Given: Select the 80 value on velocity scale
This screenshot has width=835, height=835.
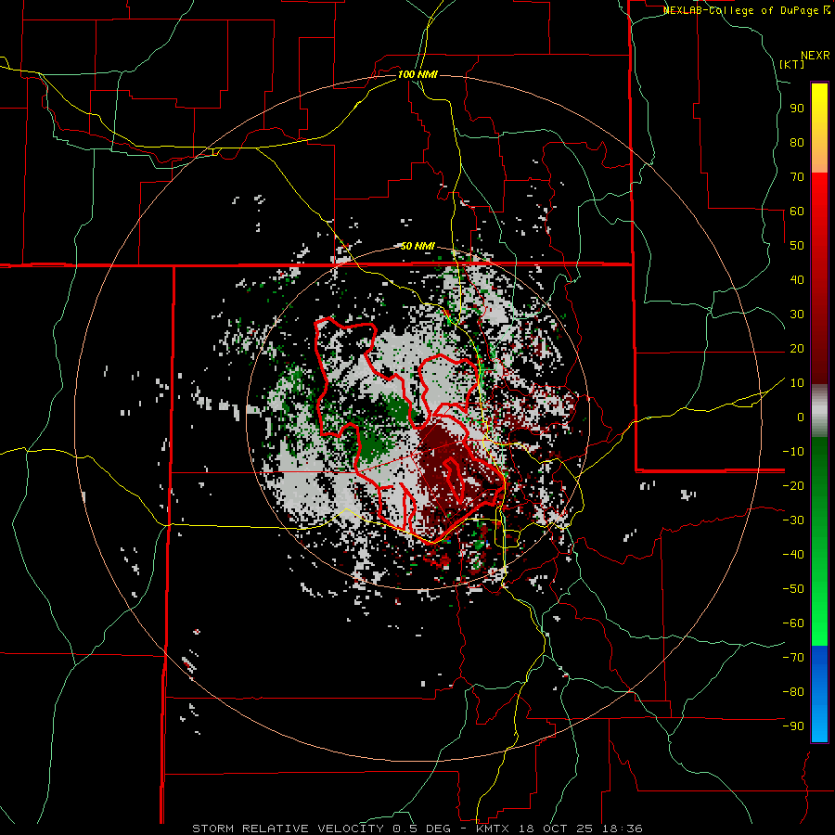Looking at the screenshot, I should coord(797,143).
